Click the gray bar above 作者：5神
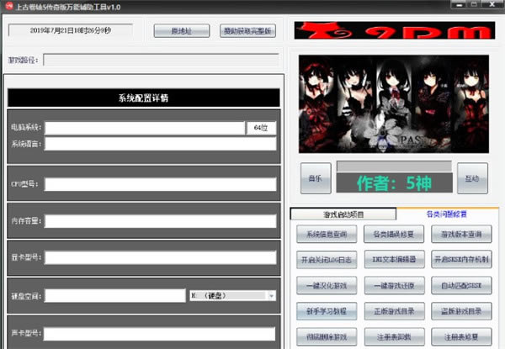The height and width of the screenshot is (349, 505). [x=394, y=167]
